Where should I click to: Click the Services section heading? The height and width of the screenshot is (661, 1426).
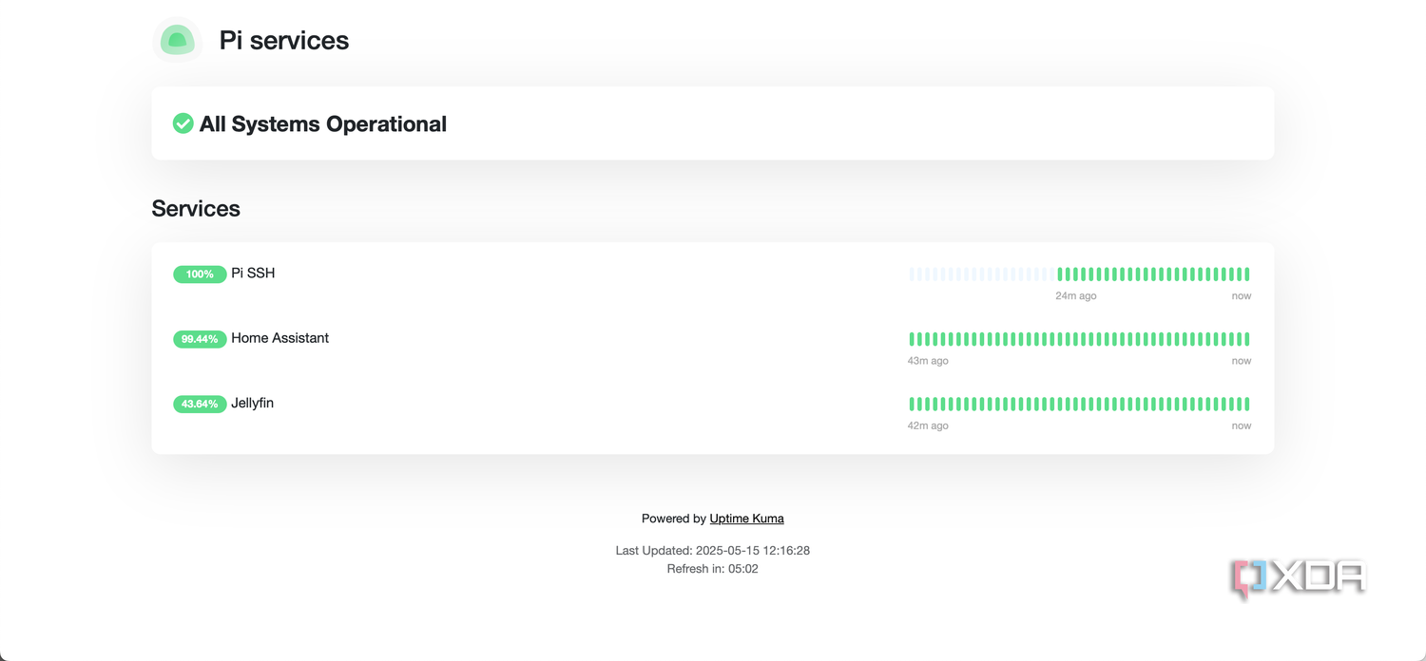pyautogui.click(x=196, y=209)
